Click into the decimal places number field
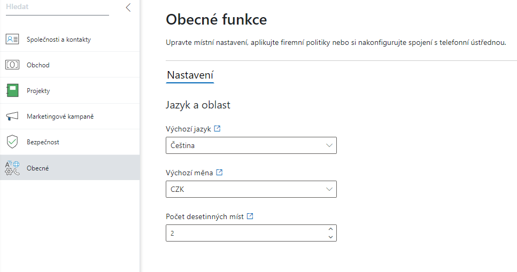 click(245, 233)
